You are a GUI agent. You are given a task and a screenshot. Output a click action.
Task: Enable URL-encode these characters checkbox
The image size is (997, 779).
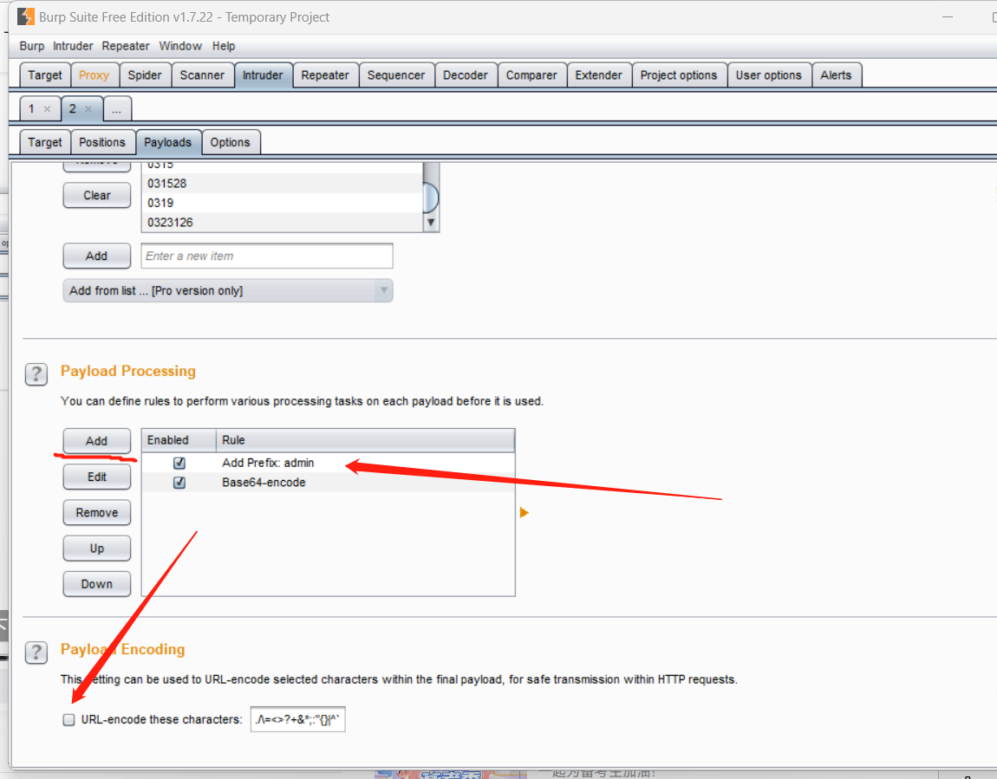(69, 719)
